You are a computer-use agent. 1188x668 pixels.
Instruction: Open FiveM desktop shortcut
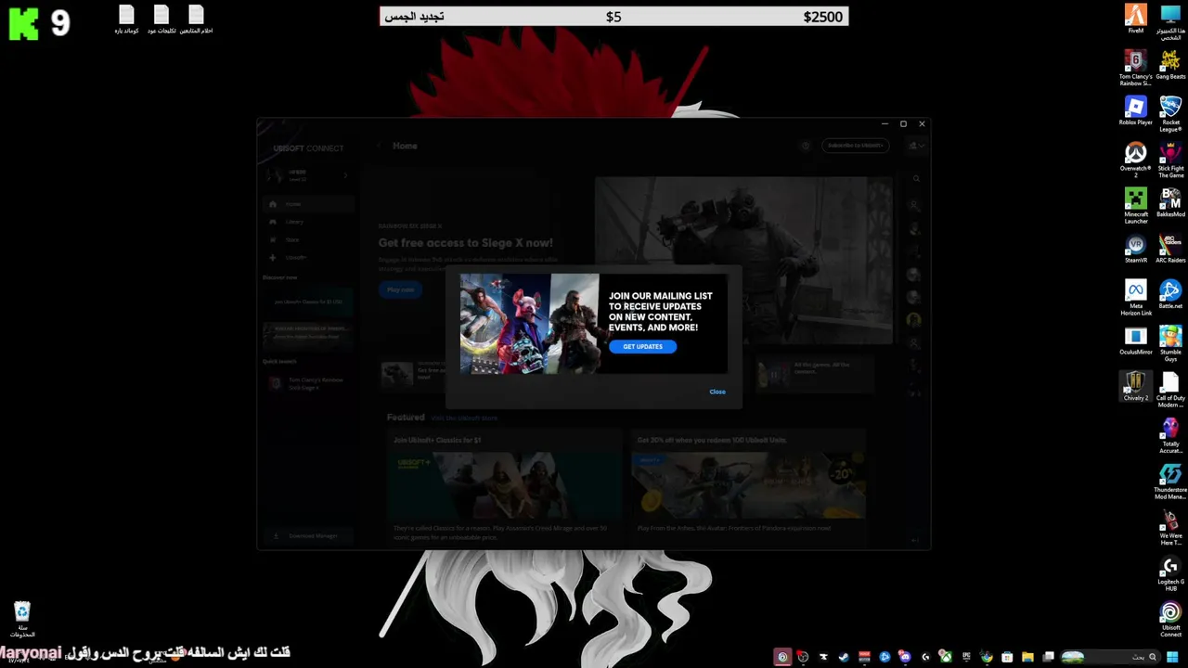click(1136, 19)
